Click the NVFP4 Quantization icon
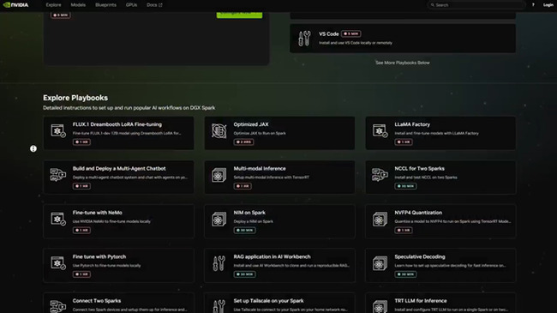Image resolution: width=557 pixels, height=313 pixels. coord(380,220)
